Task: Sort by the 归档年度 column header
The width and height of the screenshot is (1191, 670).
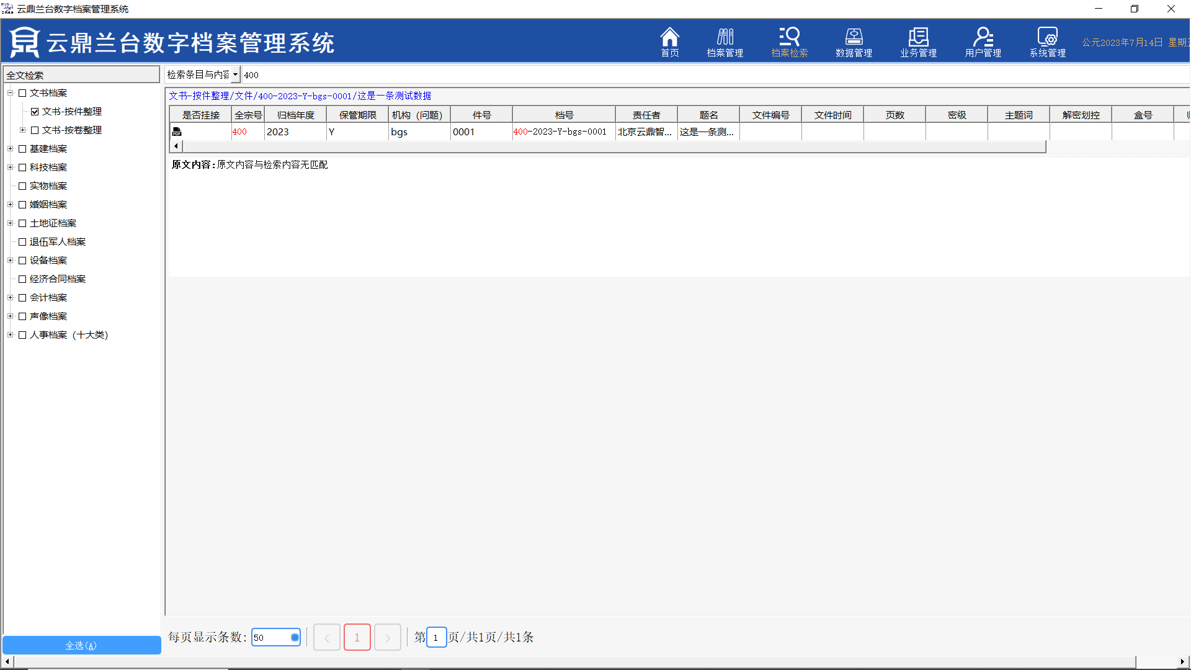Action: [x=295, y=115]
